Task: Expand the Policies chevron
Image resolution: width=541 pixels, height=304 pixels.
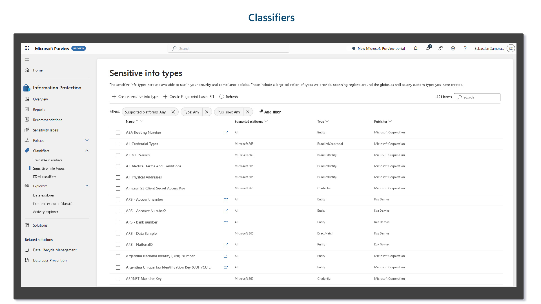Action: tap(87, 140)
